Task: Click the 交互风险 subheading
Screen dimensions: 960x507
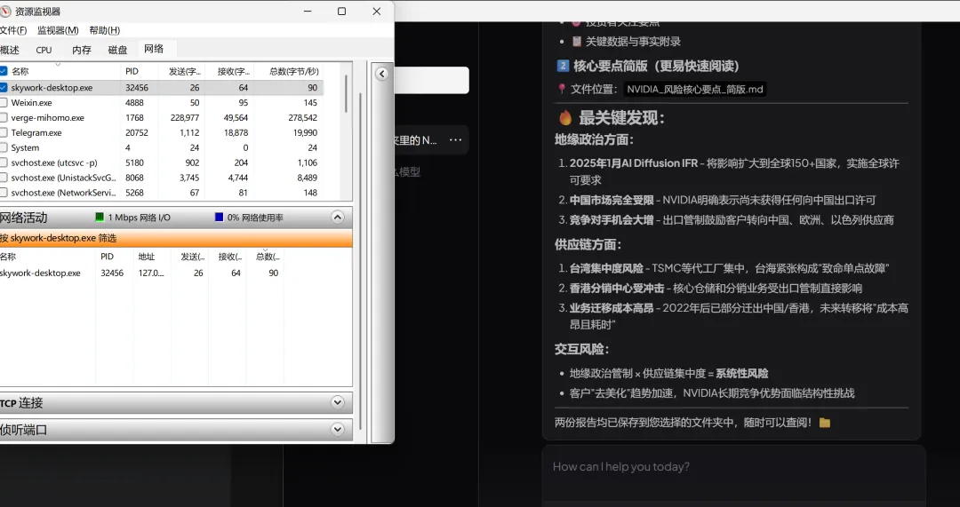Action: 581,349
